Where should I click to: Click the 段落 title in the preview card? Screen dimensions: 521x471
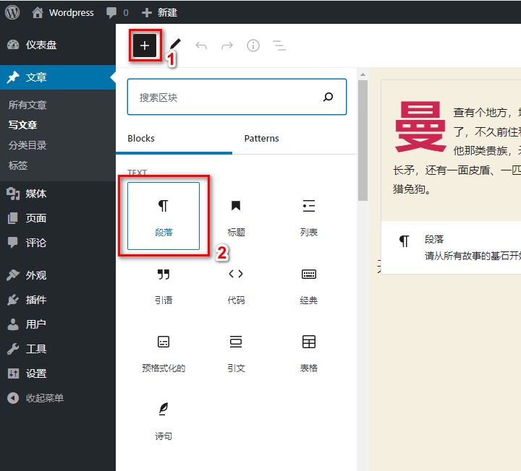[434, 239]
